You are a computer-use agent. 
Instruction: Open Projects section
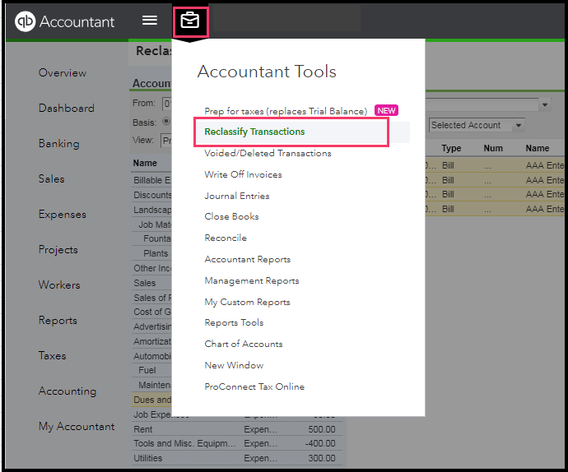[58, 250]
